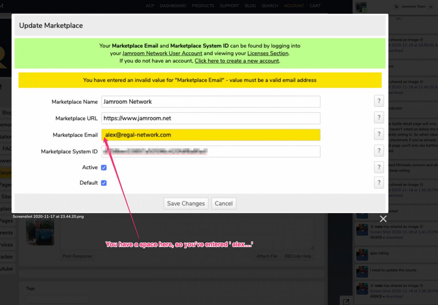Screen dimensions: 438x305
Task: Select the 'I need to update the counts' message
Action: [393, 270]
